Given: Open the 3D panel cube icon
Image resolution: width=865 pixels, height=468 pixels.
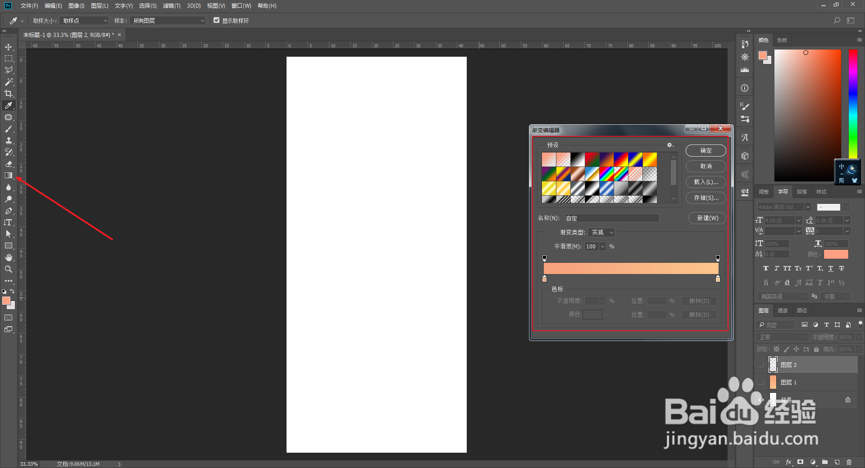Looking at the screenshot, I should pyautogui.click(x=745, y=156).
